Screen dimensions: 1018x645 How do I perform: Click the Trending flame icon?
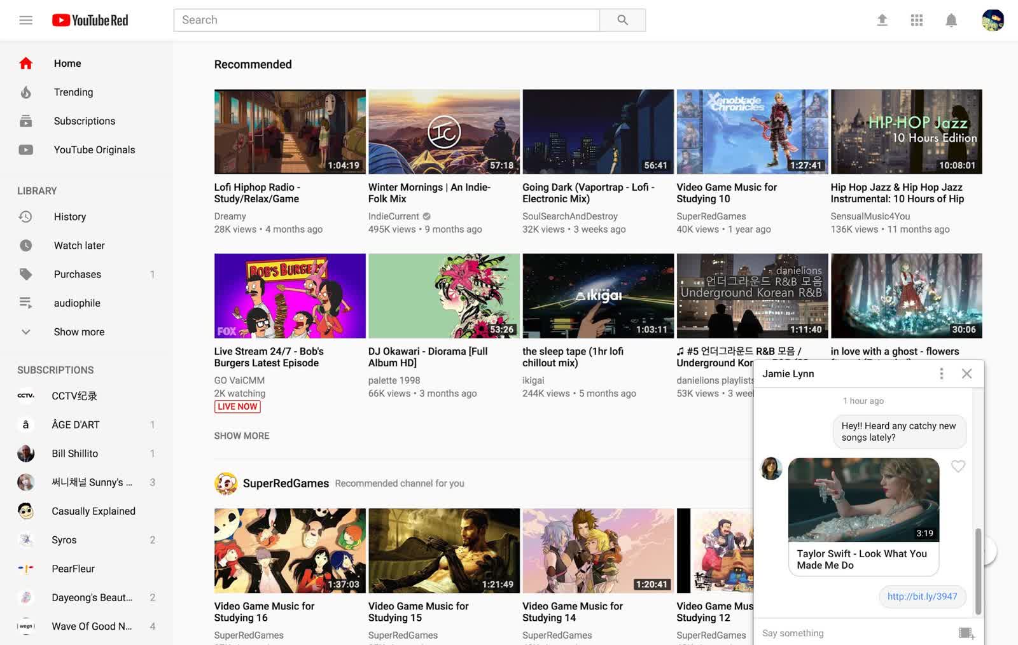click(x=25, y=92)
